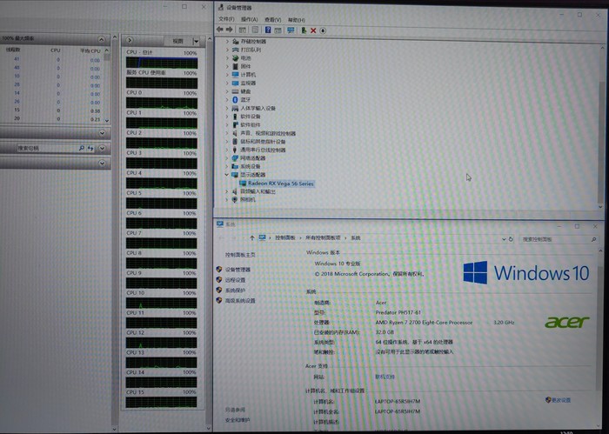Expand the 打印队列 device category
The height and width of the screenshot is (434, 609).
point(227,50)
